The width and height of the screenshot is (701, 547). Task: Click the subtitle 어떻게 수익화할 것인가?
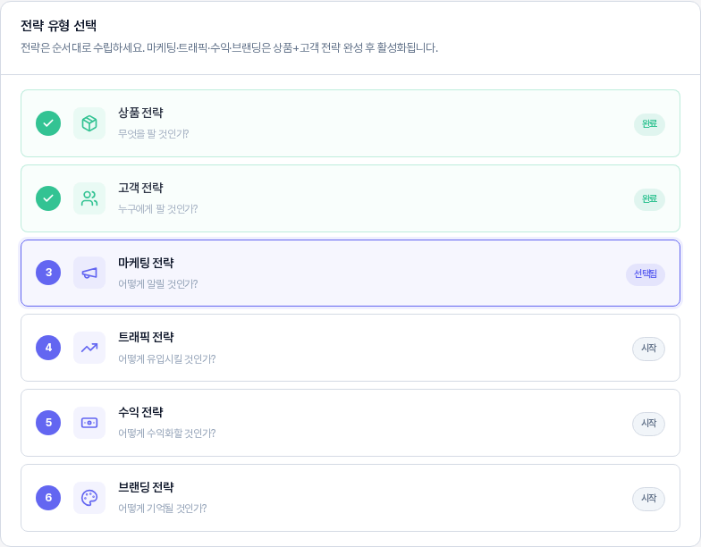166,433
